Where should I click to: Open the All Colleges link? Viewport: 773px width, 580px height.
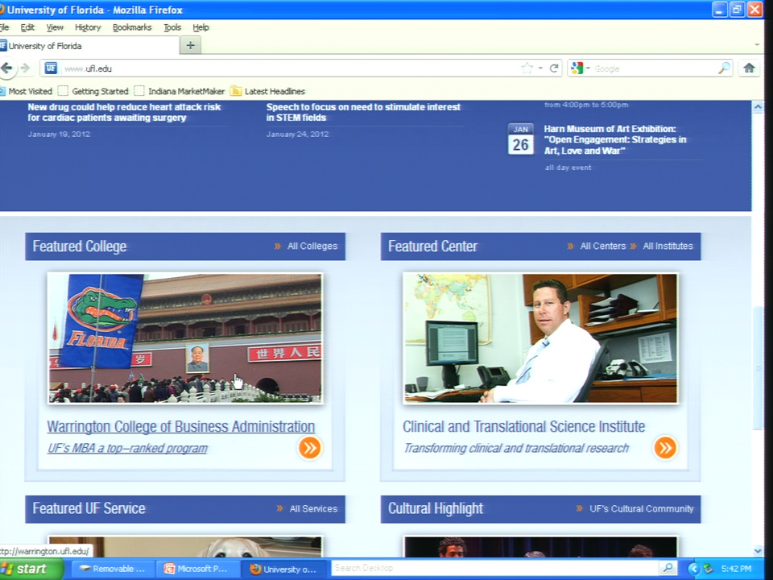(312, 246)
